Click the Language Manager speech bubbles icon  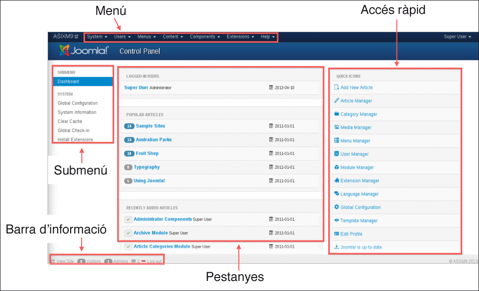(336, 193)
